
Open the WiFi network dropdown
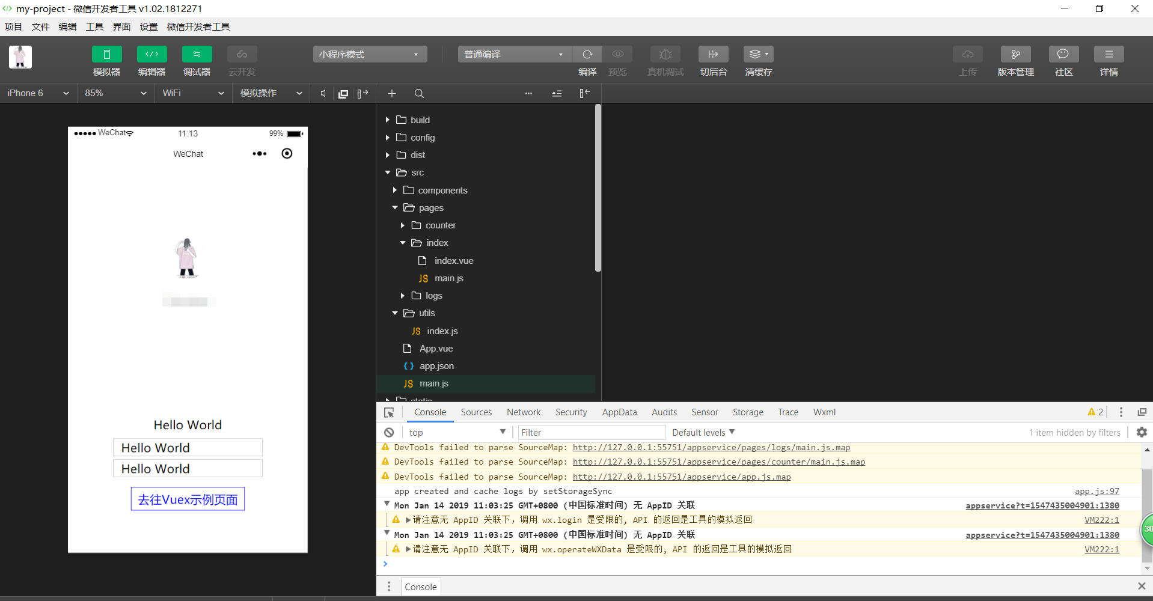(193, 93)
